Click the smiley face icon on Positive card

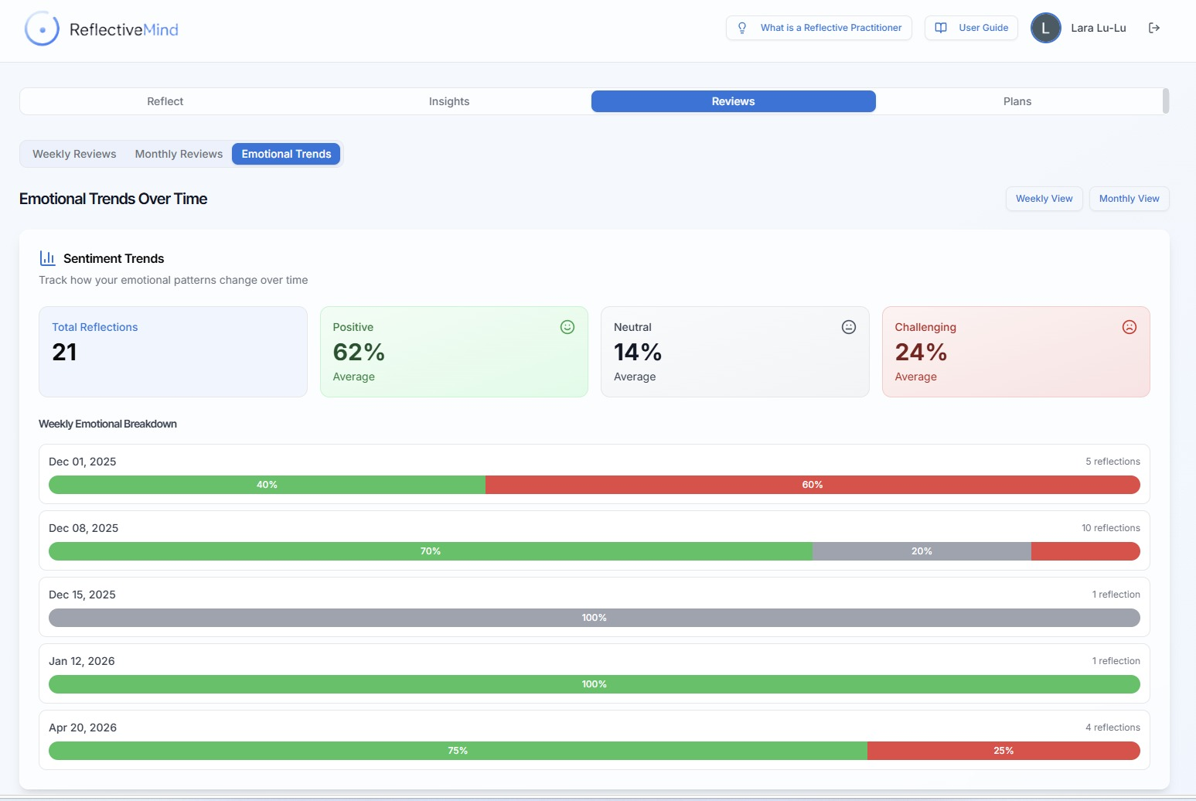point(567,327)
